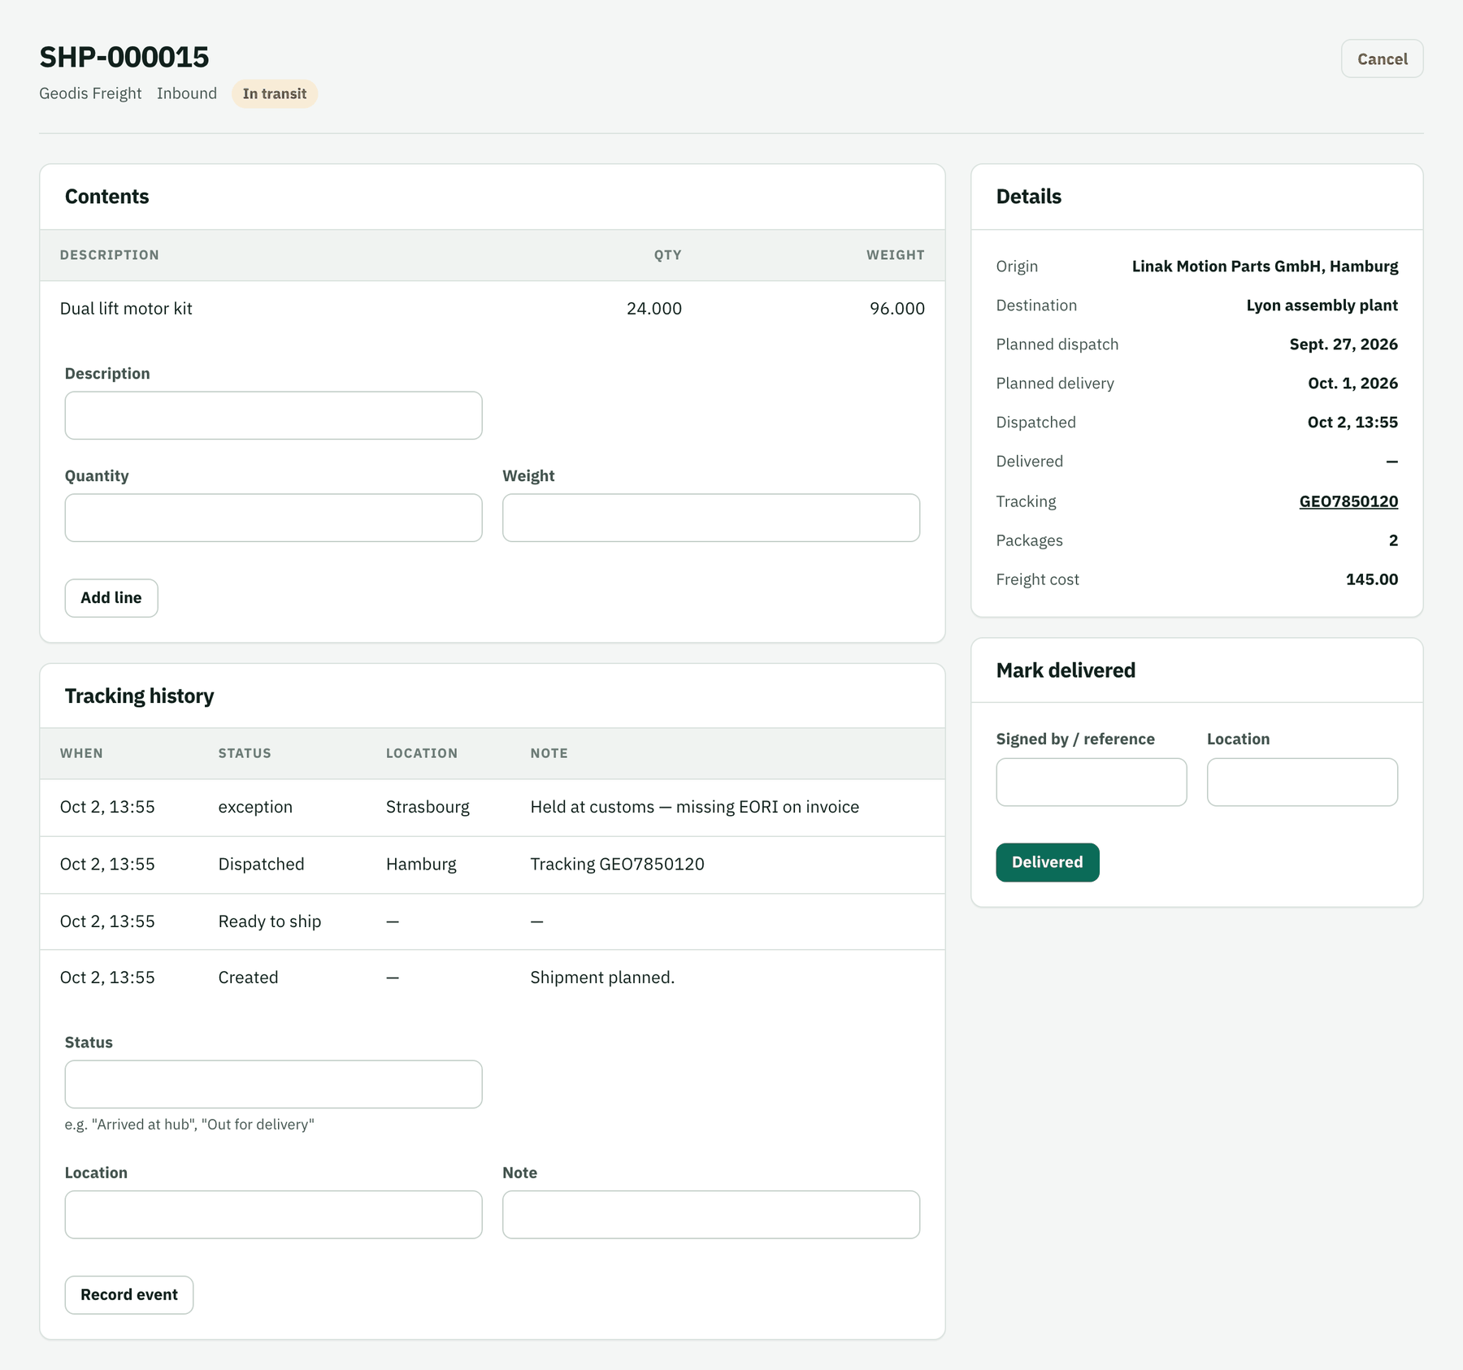Click the Record event button

click(x=129, y=1295)
